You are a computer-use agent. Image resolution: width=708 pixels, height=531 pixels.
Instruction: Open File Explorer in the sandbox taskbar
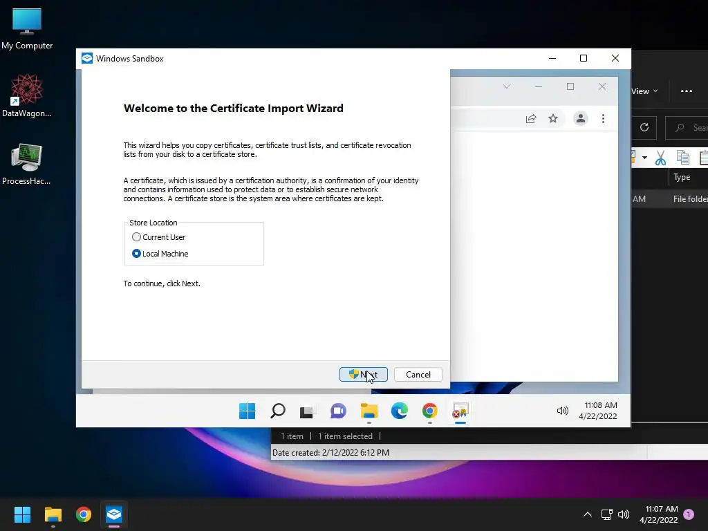tap(369, 411)
